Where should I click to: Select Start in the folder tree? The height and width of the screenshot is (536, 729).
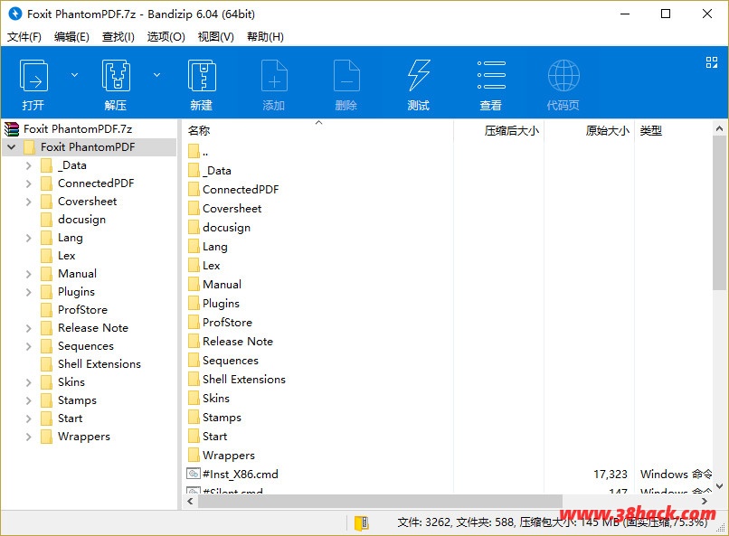[x=71, y=418]
